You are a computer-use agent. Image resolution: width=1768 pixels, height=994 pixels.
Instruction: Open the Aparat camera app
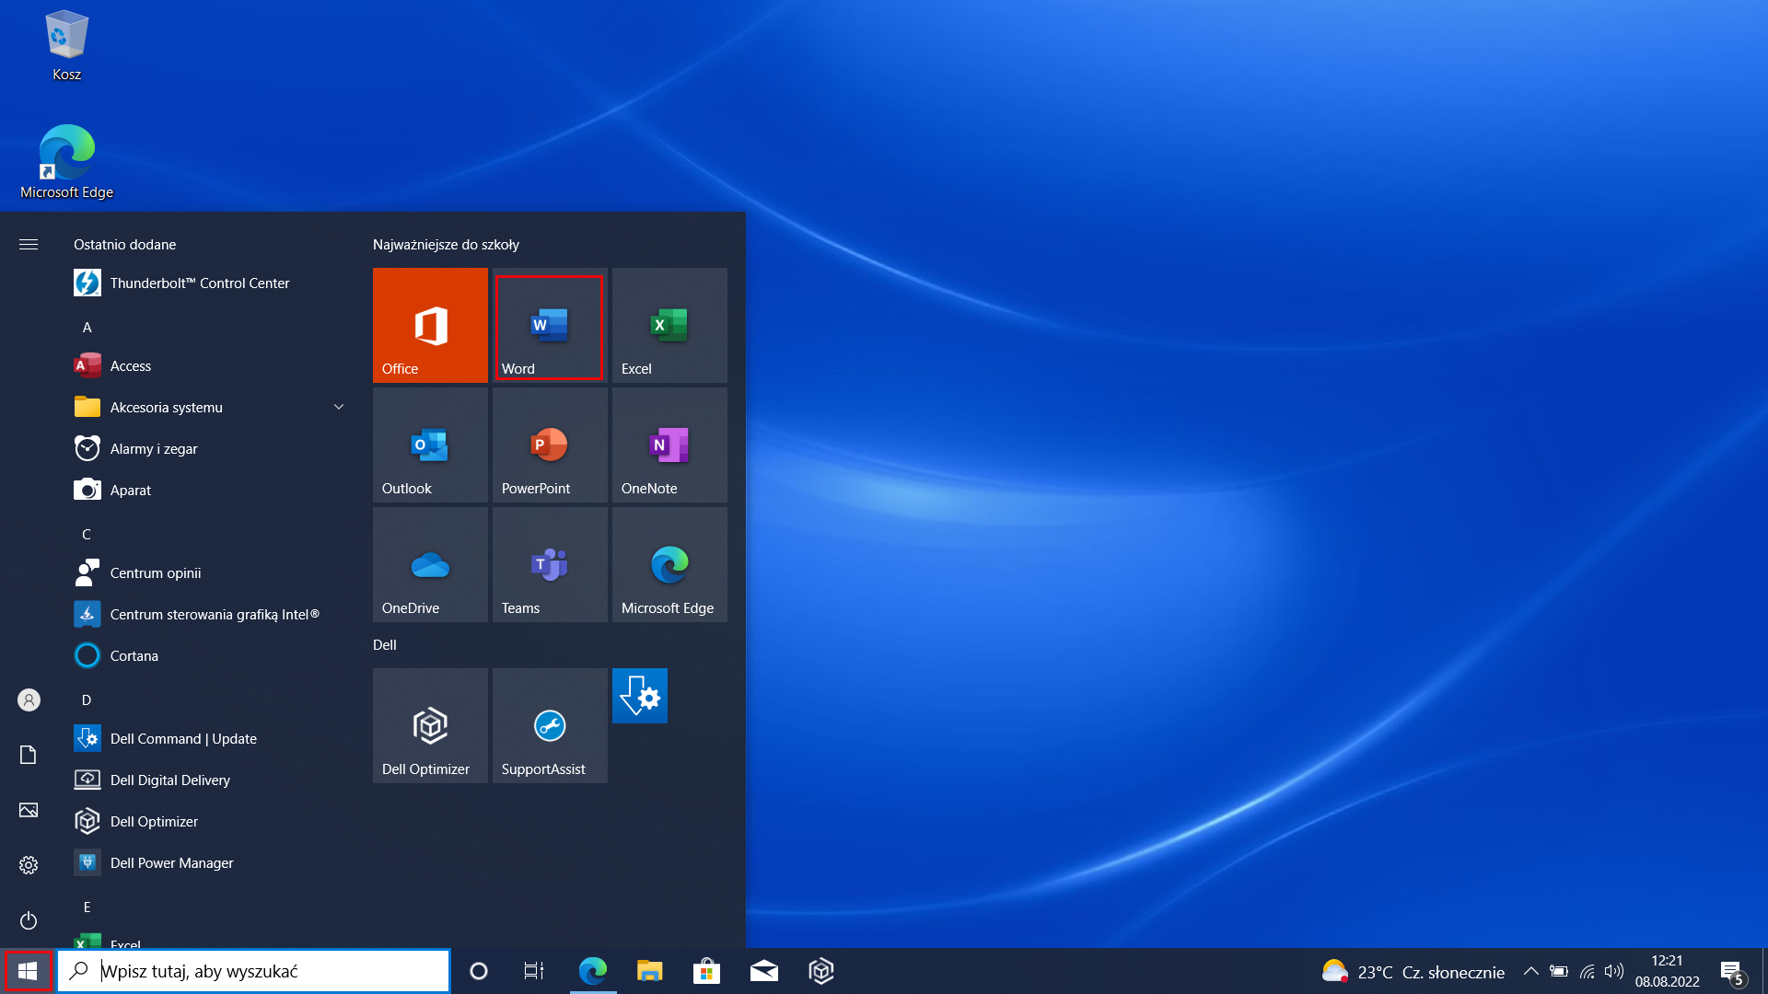coord(211,490)
